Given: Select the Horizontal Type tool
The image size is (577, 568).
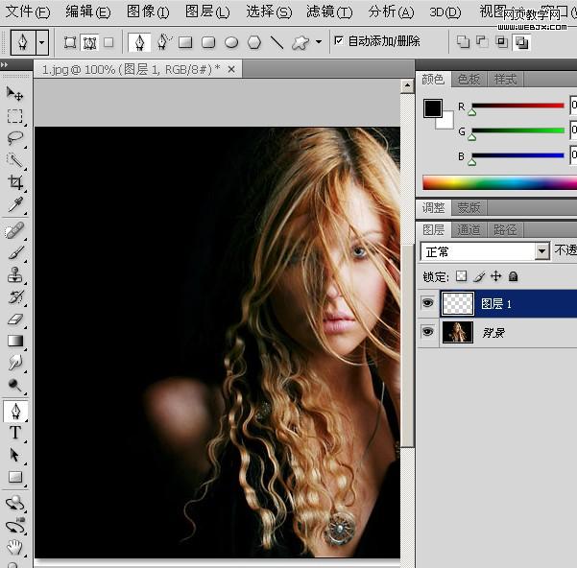Looking at the screenshot, I should [x=15, y=433].
